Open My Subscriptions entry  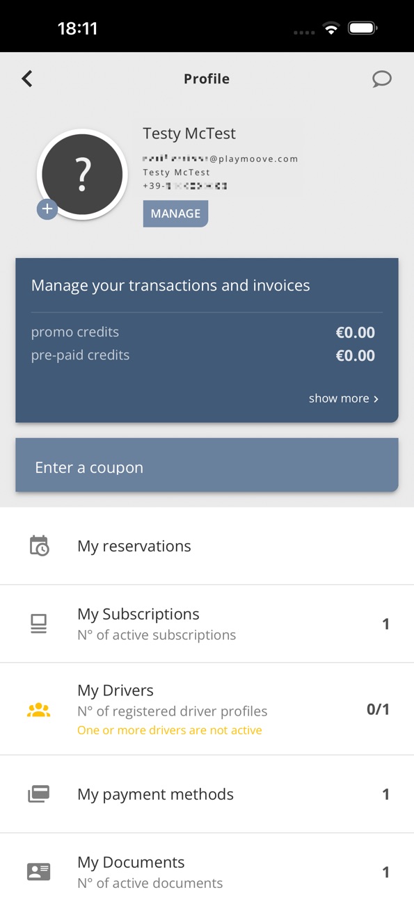pyautogui.click(x=207, y=624)
